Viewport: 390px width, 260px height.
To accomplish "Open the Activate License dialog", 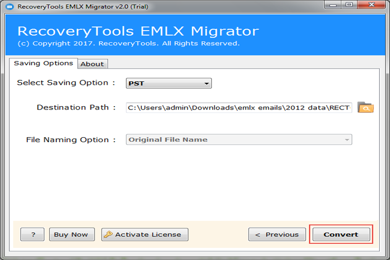I will click(x=145, y=234).
